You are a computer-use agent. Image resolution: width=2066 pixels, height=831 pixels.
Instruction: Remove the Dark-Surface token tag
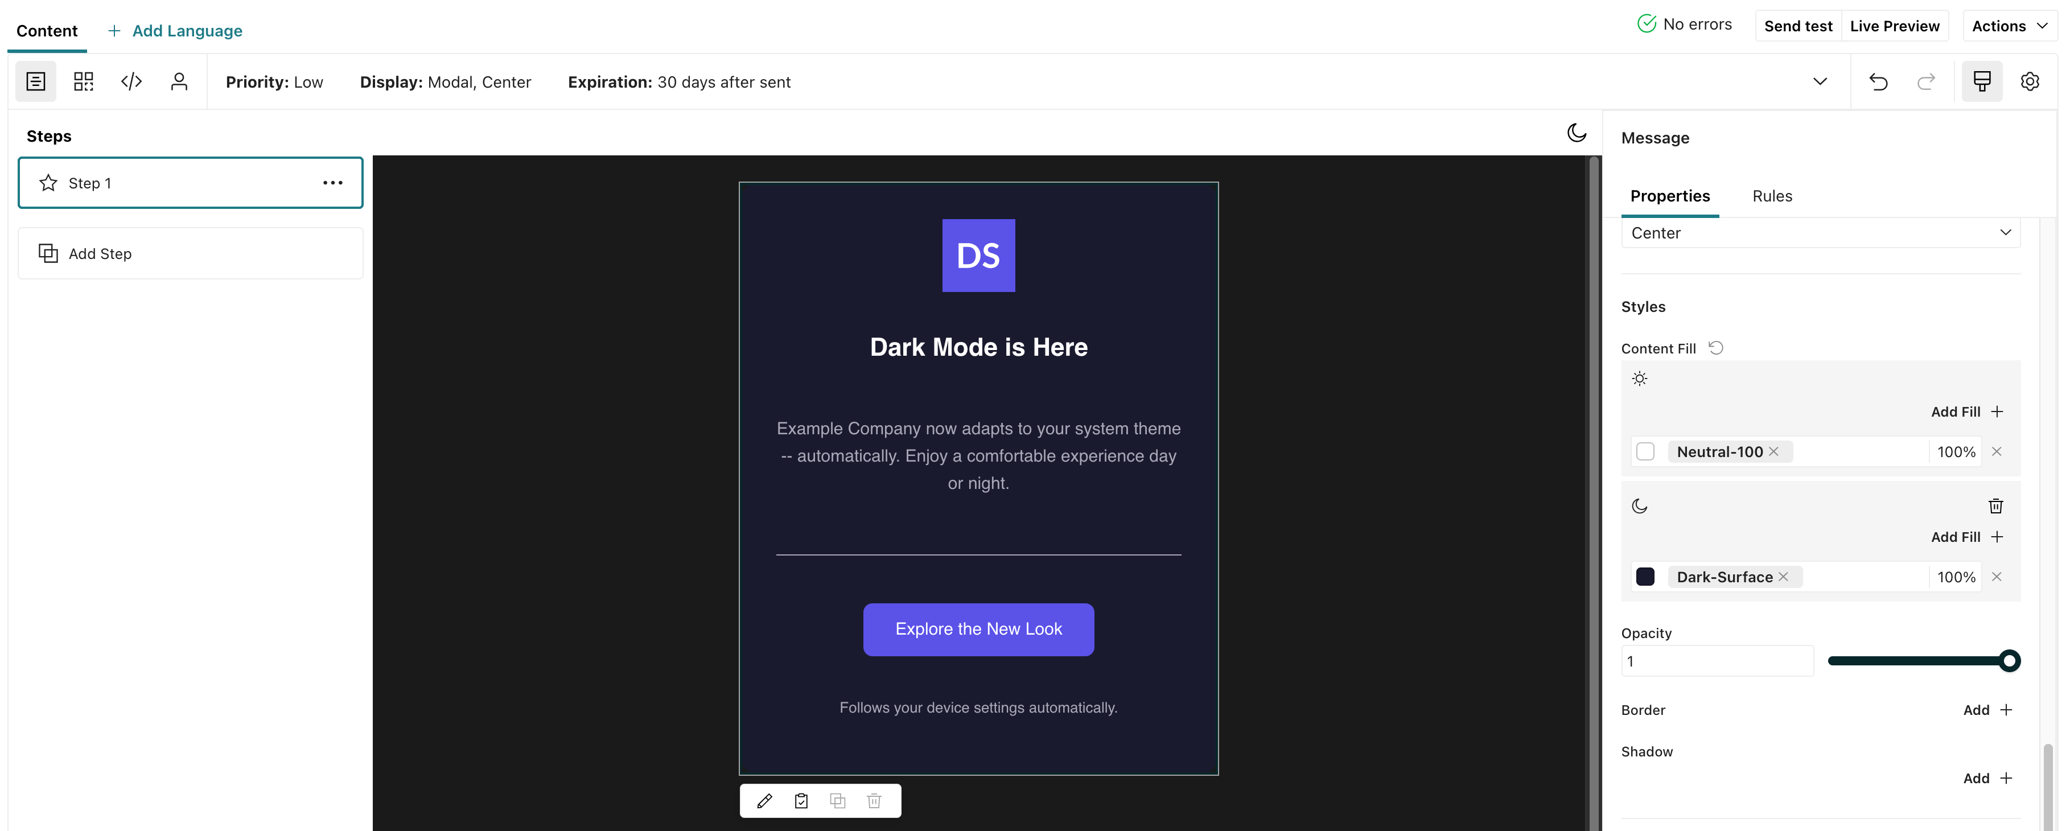pos(1783,577)
